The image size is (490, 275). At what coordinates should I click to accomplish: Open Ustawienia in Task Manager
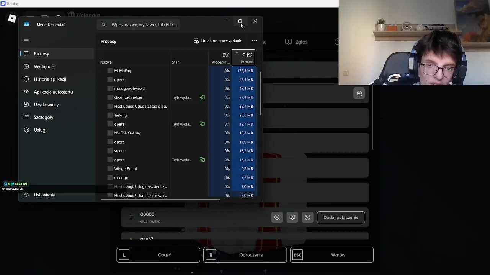(57, 195)
